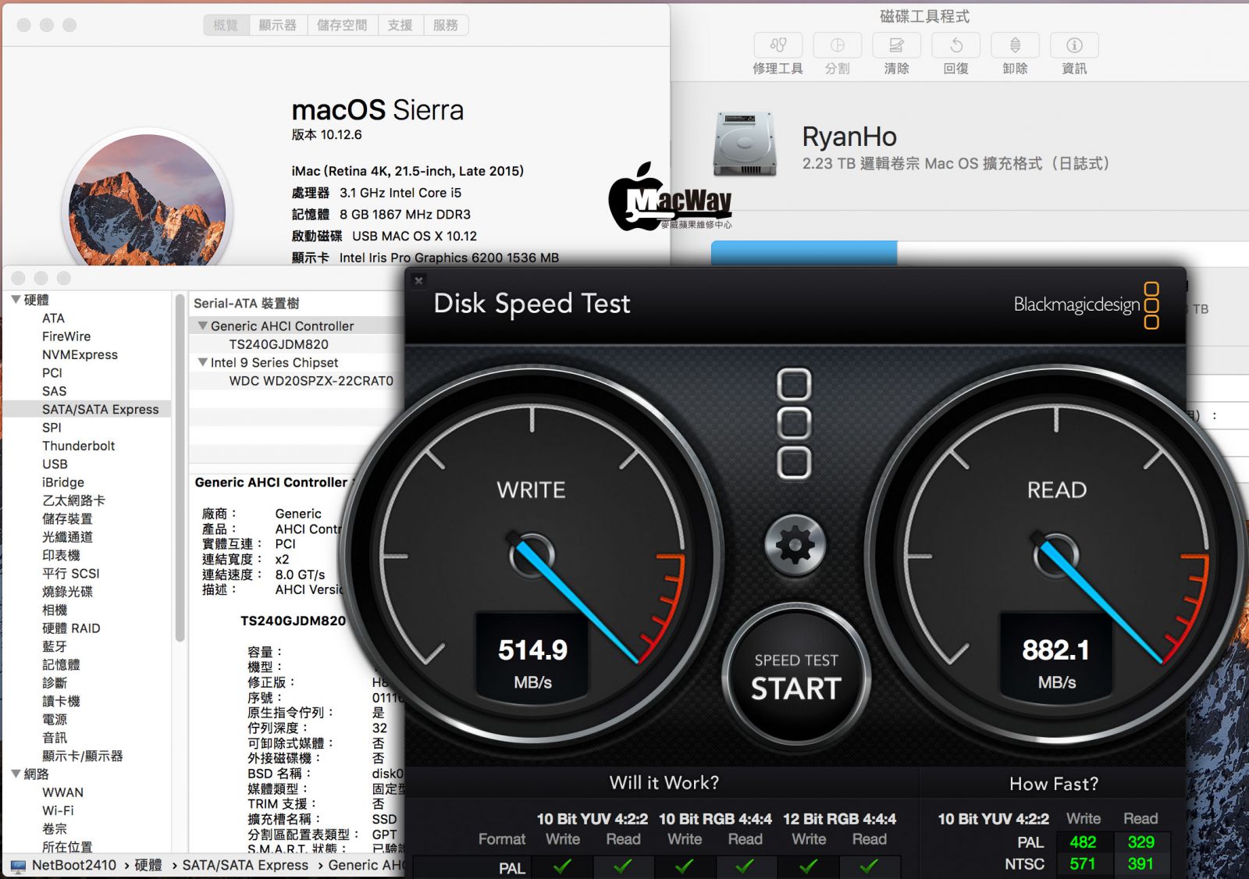Image resolution: width=1249 pixels, height=879 pixels.
Task: Select USB in hardware list
Action: click(x=55, y=464)
